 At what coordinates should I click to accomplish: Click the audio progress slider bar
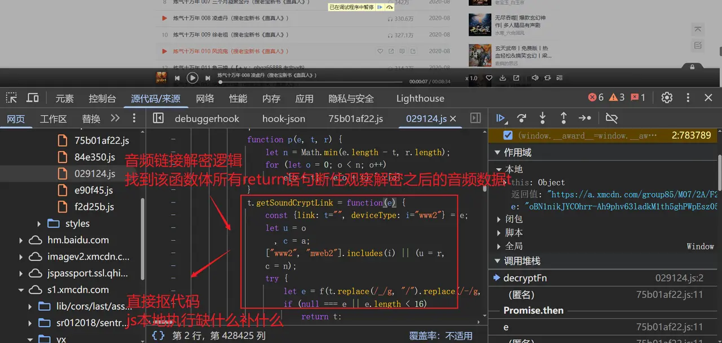click(x=310, y=82)
